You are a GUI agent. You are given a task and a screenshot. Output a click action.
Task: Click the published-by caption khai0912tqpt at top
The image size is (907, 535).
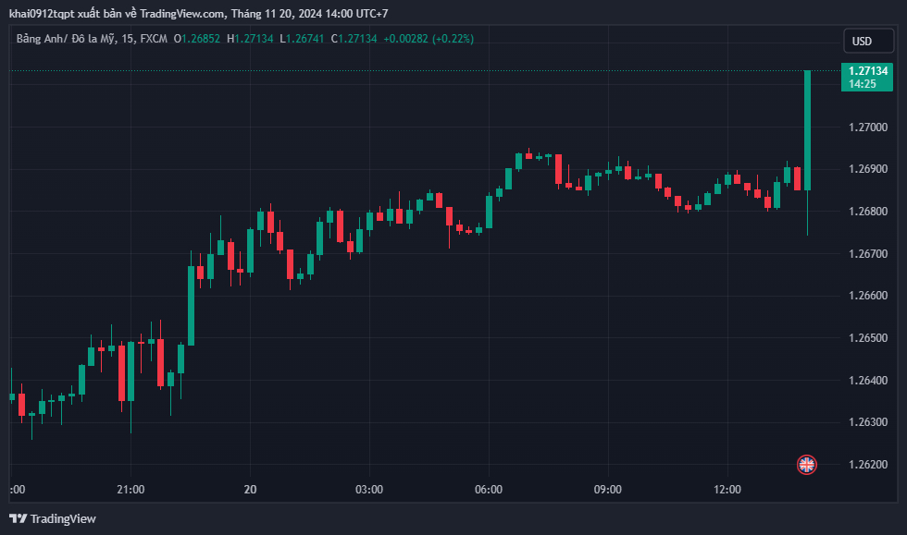(x=198, y=13)
